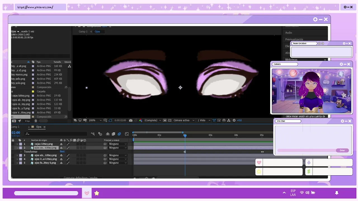The image size is (358, 201).
Task: Toggle shy switch for cejas kittey.png layer
Action: (61, 144)
